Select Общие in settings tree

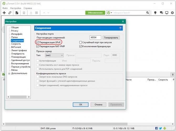coord(15,27)
